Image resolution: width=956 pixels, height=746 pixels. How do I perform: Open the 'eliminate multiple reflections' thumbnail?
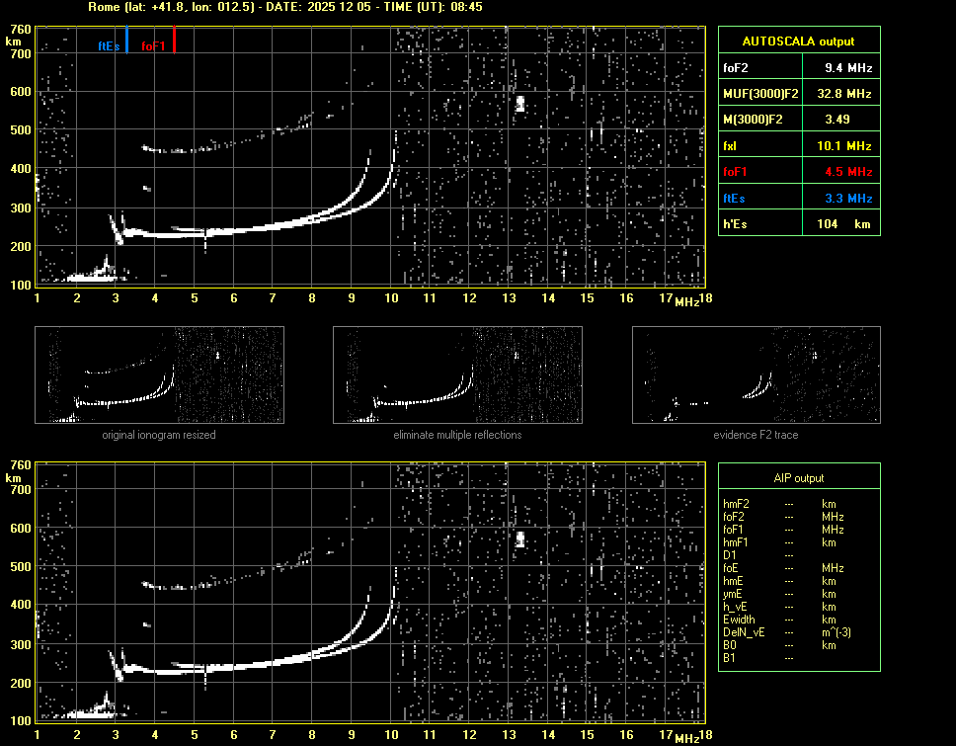457,375
